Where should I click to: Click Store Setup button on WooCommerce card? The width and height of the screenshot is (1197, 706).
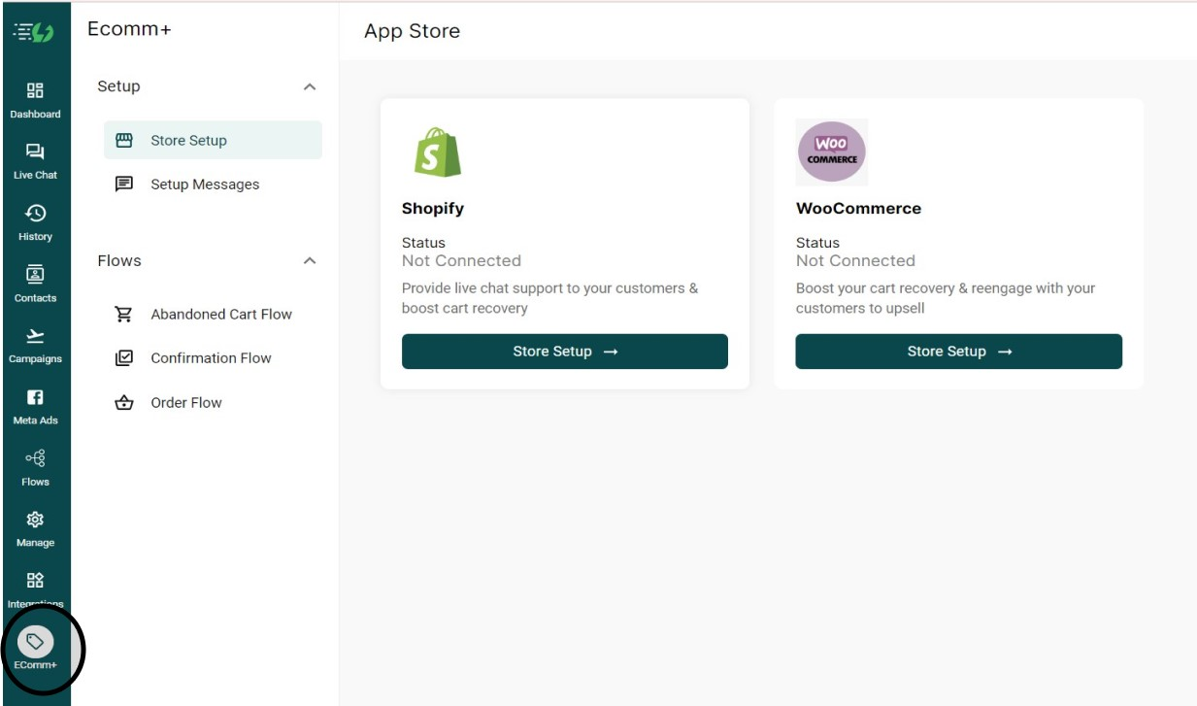point(959,352)
